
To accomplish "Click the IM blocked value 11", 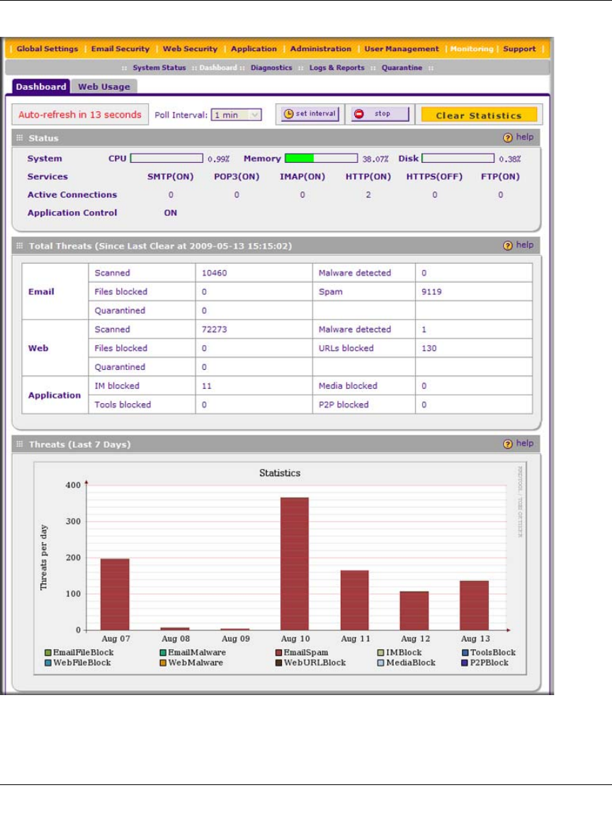I will (206, 386).
